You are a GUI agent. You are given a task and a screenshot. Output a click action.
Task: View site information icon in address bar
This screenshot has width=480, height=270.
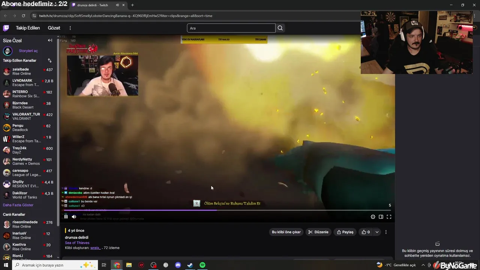point(34,16)
